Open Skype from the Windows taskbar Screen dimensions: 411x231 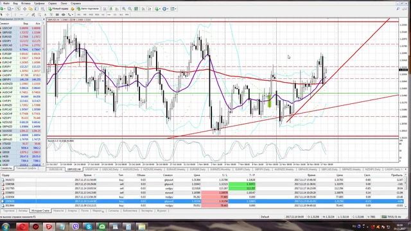[89, 227]
